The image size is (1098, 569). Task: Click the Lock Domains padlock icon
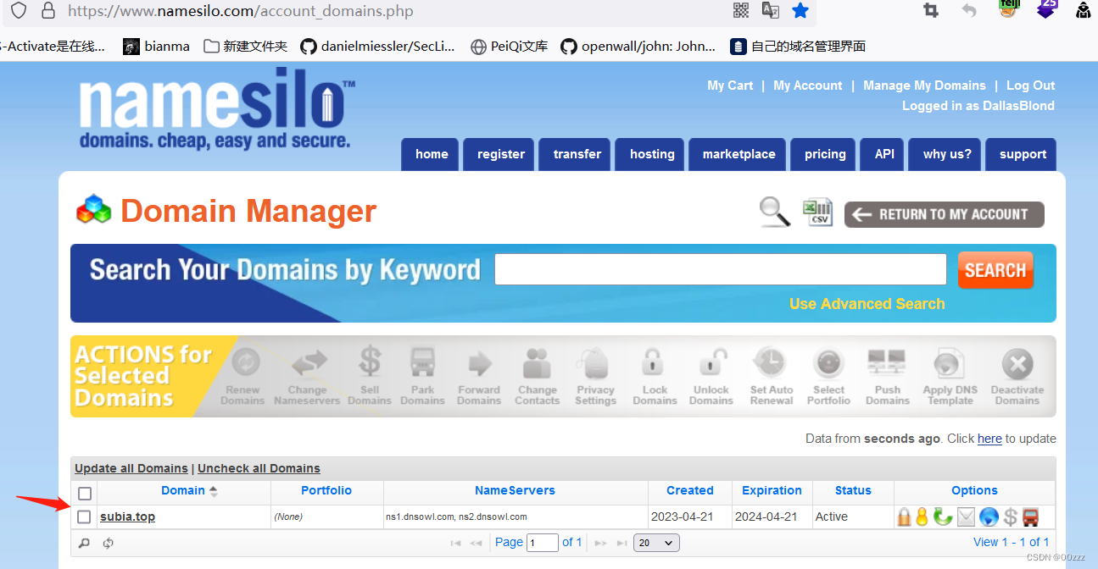[654, 363]
